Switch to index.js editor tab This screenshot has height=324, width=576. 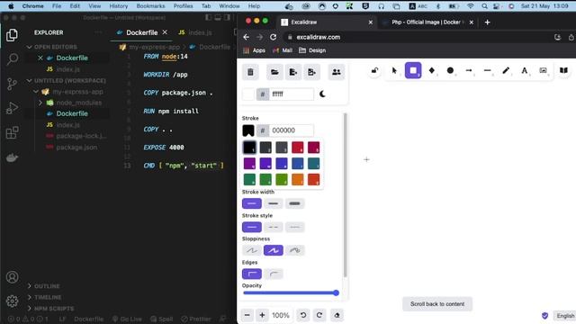[195, 32]
